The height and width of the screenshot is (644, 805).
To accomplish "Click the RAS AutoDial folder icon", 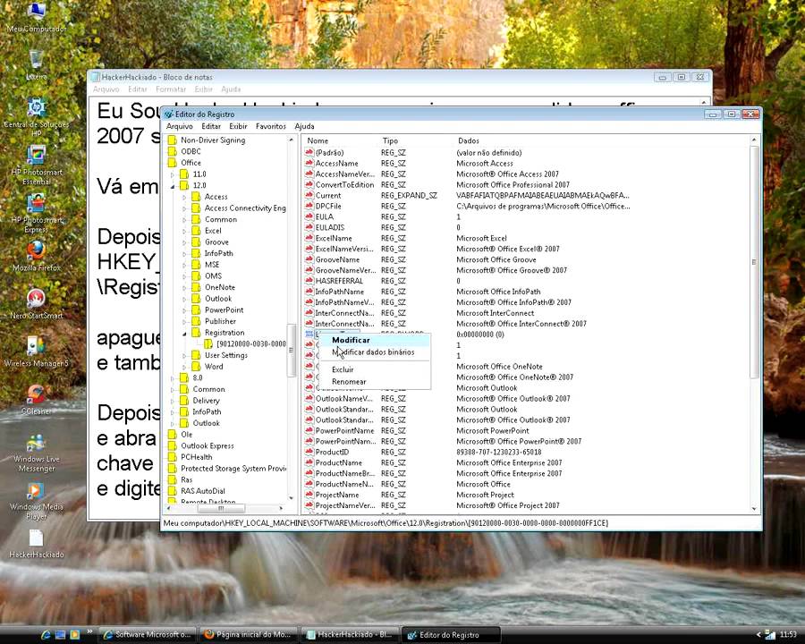I will [173, 490].
